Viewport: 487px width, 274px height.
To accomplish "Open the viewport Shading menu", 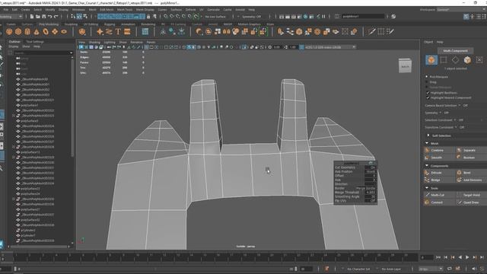I will click(x=94, y=43).
